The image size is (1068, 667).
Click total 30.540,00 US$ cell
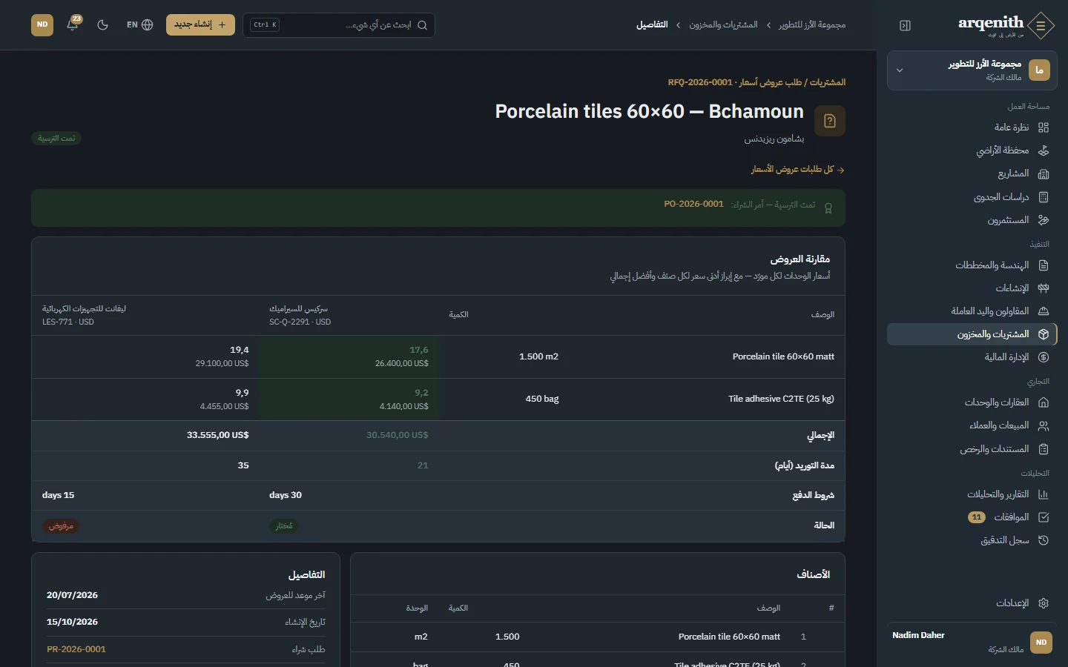[x=397, y=435]
